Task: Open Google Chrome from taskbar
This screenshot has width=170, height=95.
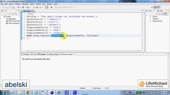Action: click(28, 93)
